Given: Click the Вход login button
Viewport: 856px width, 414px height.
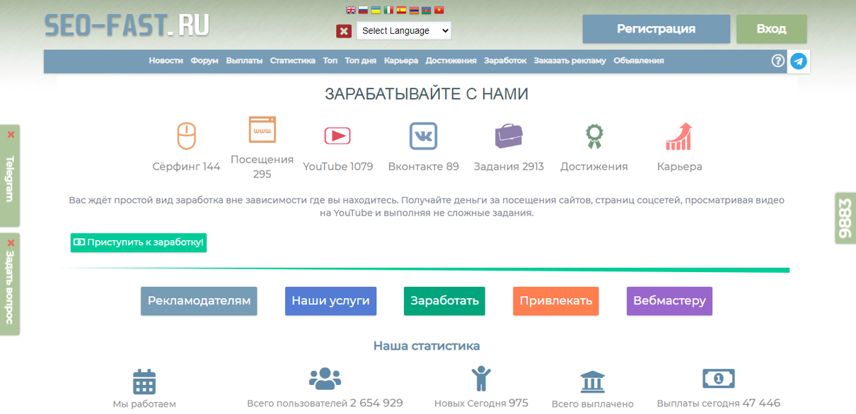Looking at the screenshot, I should tap(771, 29).
